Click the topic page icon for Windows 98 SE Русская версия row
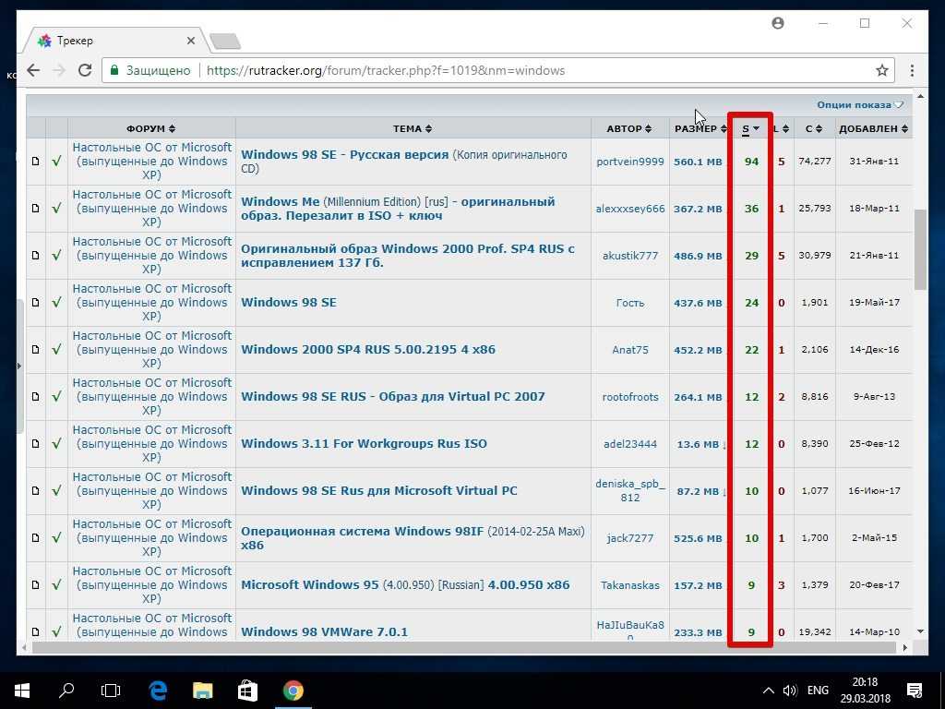 pos(36,162)
